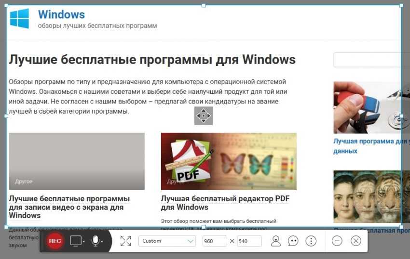Viewport: 410px width, 259px height.
Task: Open 'Лучшая бесплатный редактор PDF' article link
Action: click(225, 203)
